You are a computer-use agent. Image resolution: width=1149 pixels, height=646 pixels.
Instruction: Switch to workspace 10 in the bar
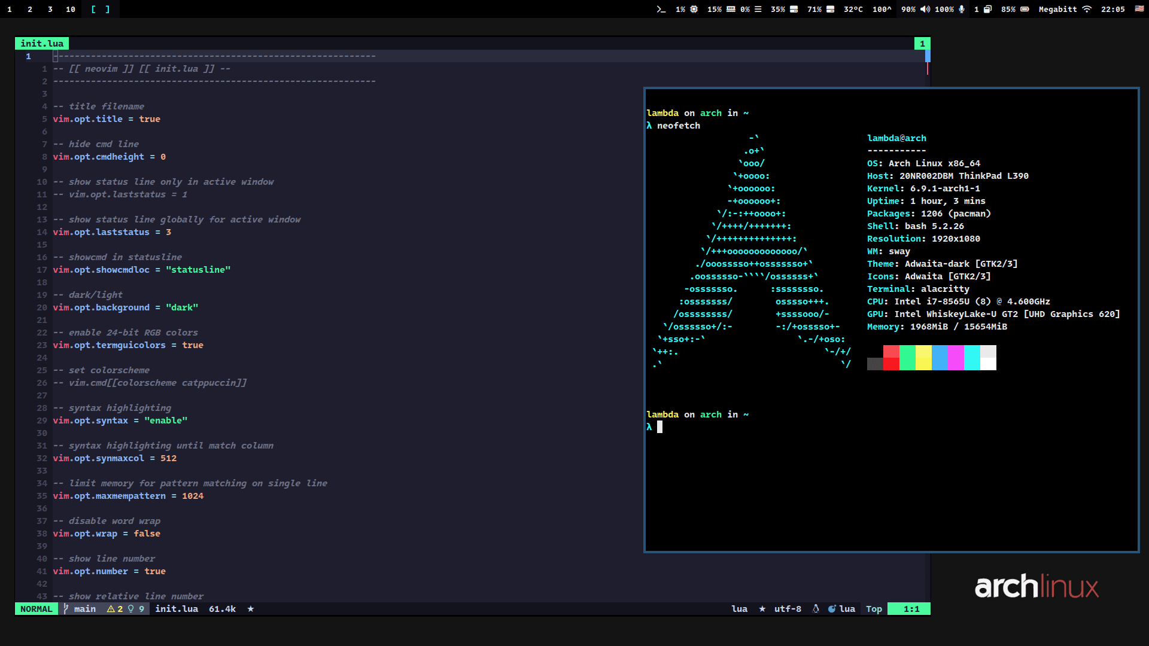[71, 9]
